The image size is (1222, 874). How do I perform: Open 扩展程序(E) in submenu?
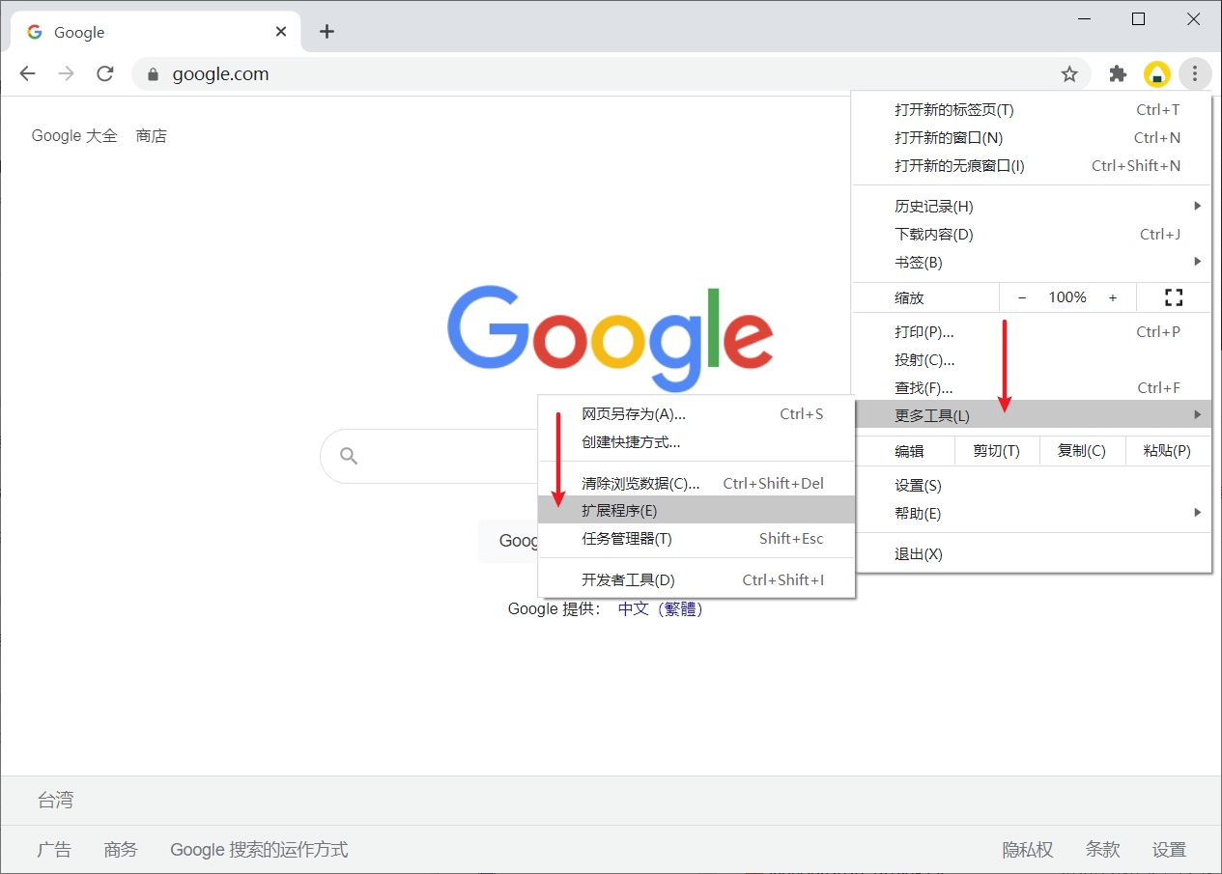point(696,510)
